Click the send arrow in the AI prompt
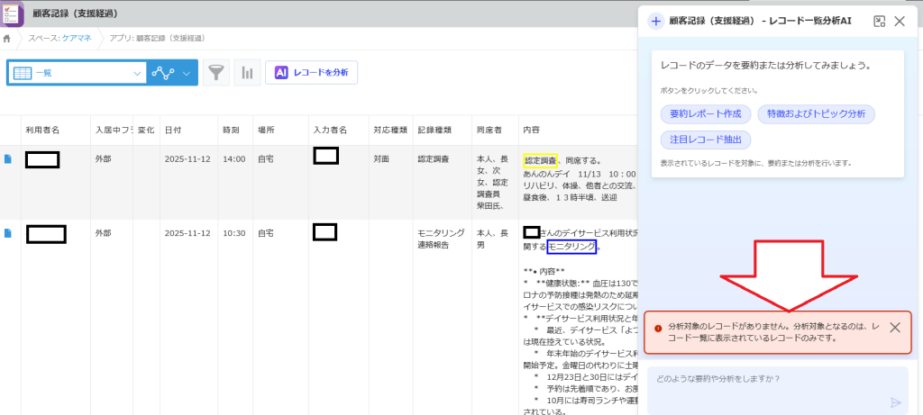 (x=895, y=402)
